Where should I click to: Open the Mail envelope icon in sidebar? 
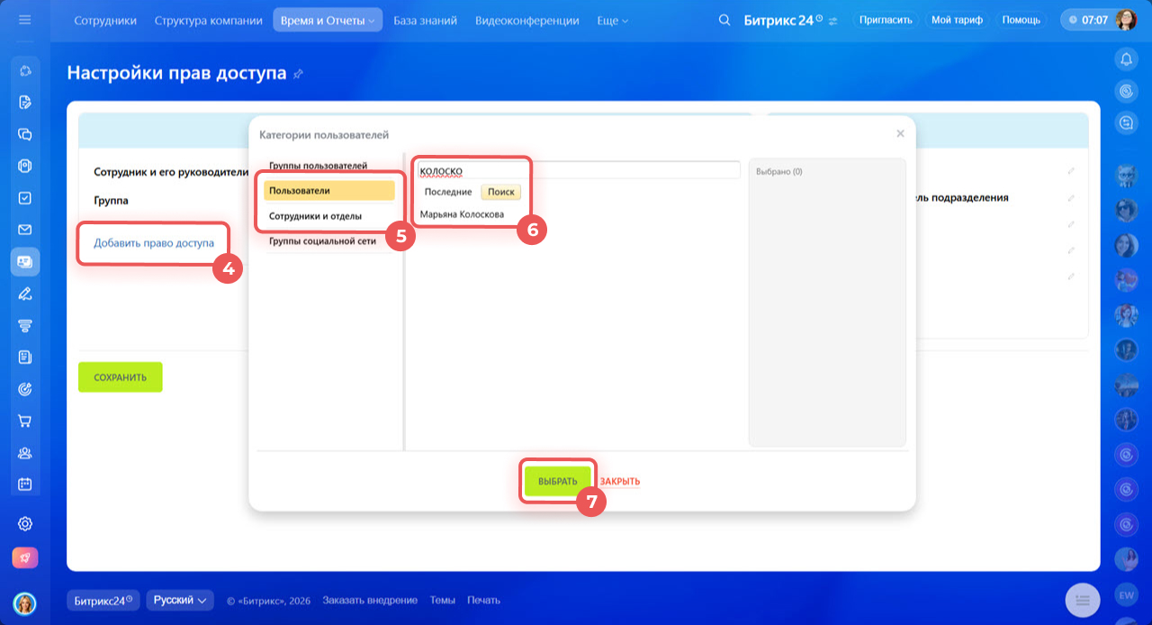click(x=25, y=230)
